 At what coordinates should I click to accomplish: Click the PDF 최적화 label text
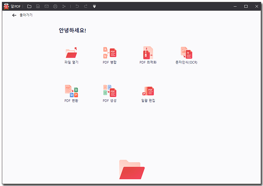(x=148, y=62)
